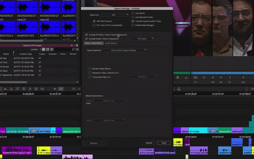Image resolution: width=254 pixels, height=159 pixels.
Task: Expand the Export Method dropdown
Action: coord(124,50)
